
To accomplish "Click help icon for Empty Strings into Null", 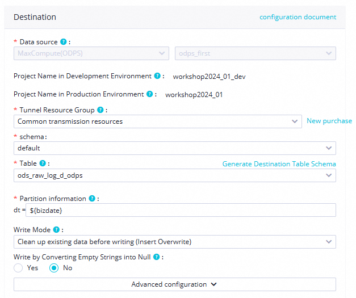I will pyautogui.click(x=157, y=257).
